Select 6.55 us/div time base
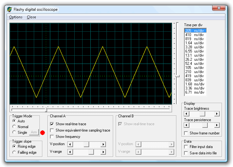This screenshot has width=233, height=167. coord(195,51)
